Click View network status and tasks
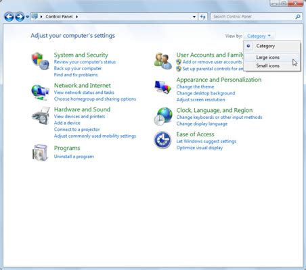Viewport: 306px width, 270px height. [x=84, y=92]
